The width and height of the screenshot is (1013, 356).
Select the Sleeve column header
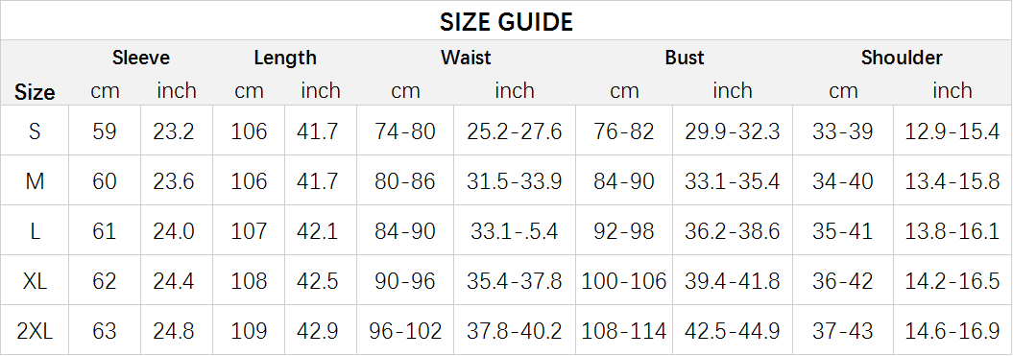click(141, 58)
